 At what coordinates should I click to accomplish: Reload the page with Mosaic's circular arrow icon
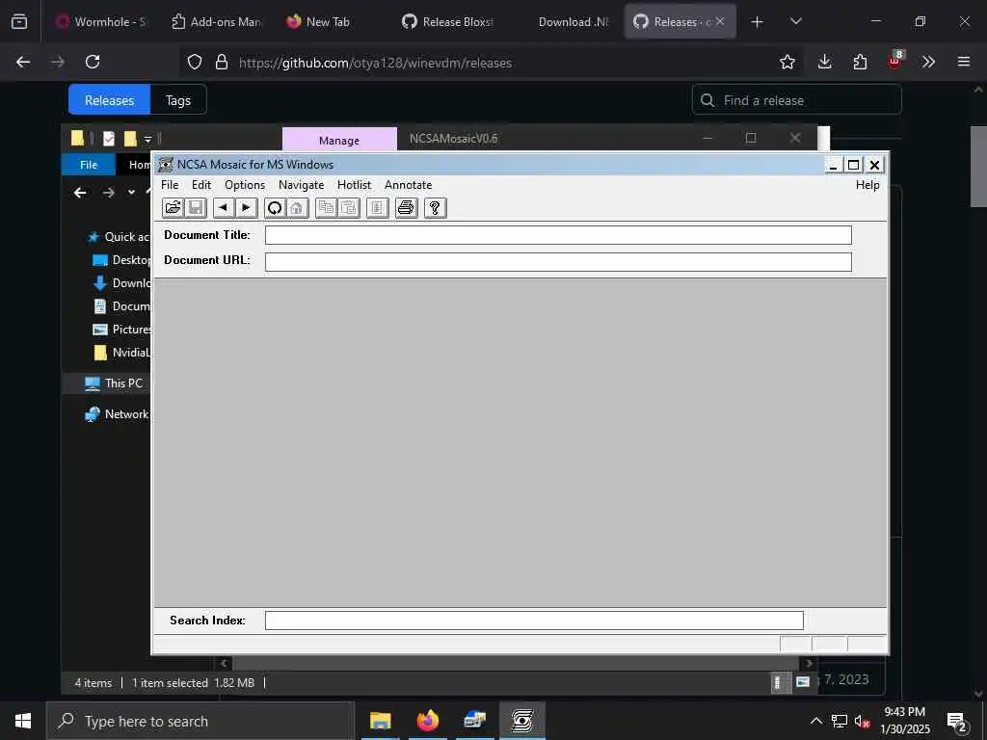[275, 208]
